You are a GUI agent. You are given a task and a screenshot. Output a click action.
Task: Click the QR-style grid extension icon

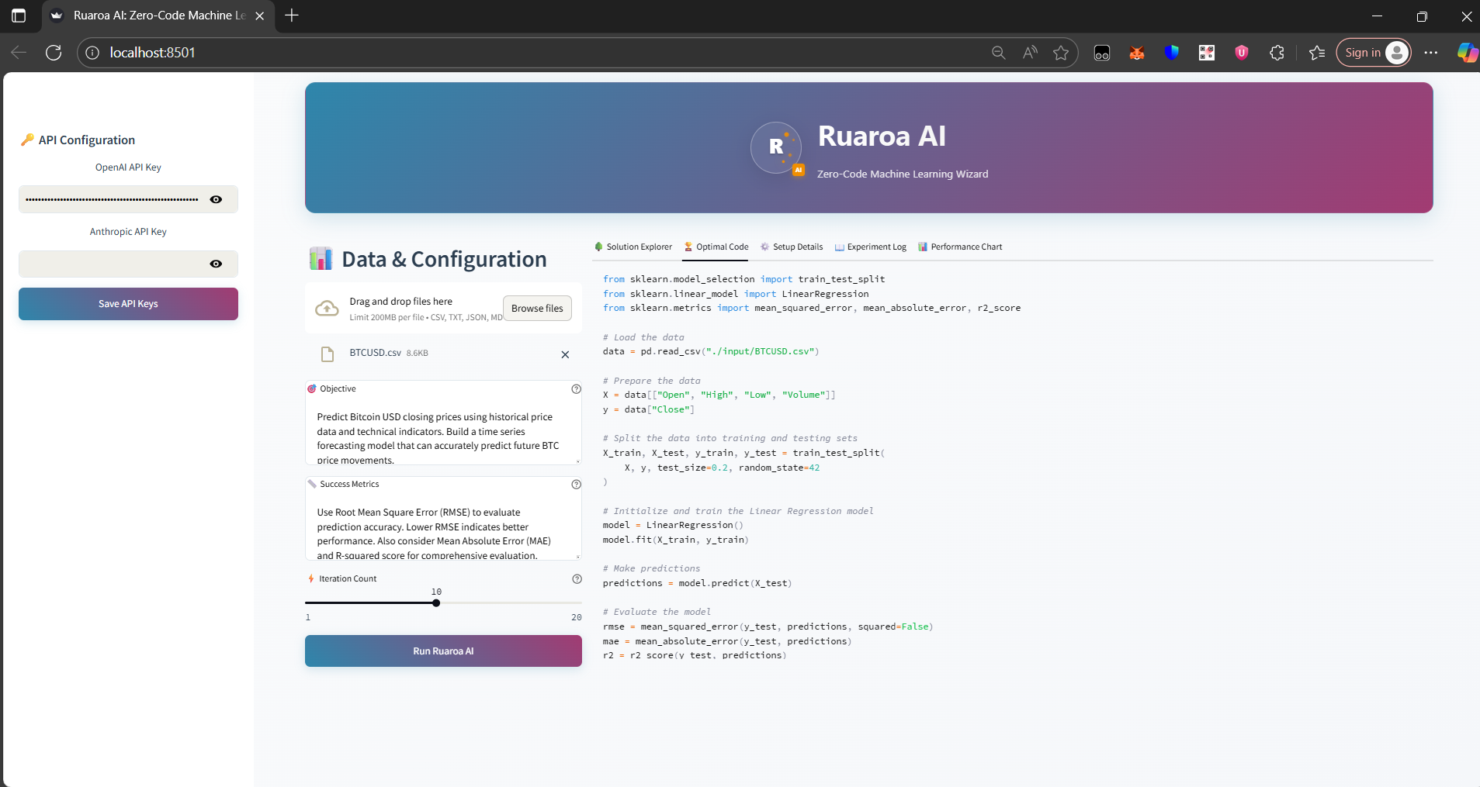coord(1207,53)
